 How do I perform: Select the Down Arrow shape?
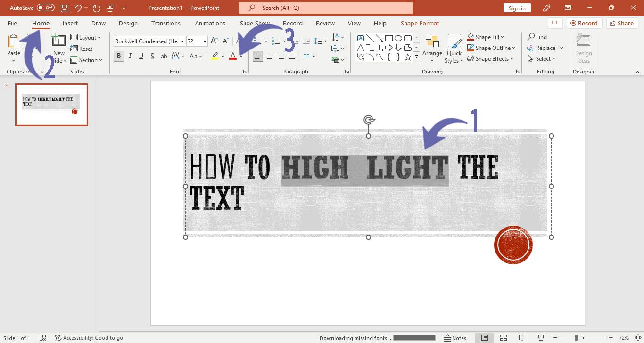click(x=398, y=48)
